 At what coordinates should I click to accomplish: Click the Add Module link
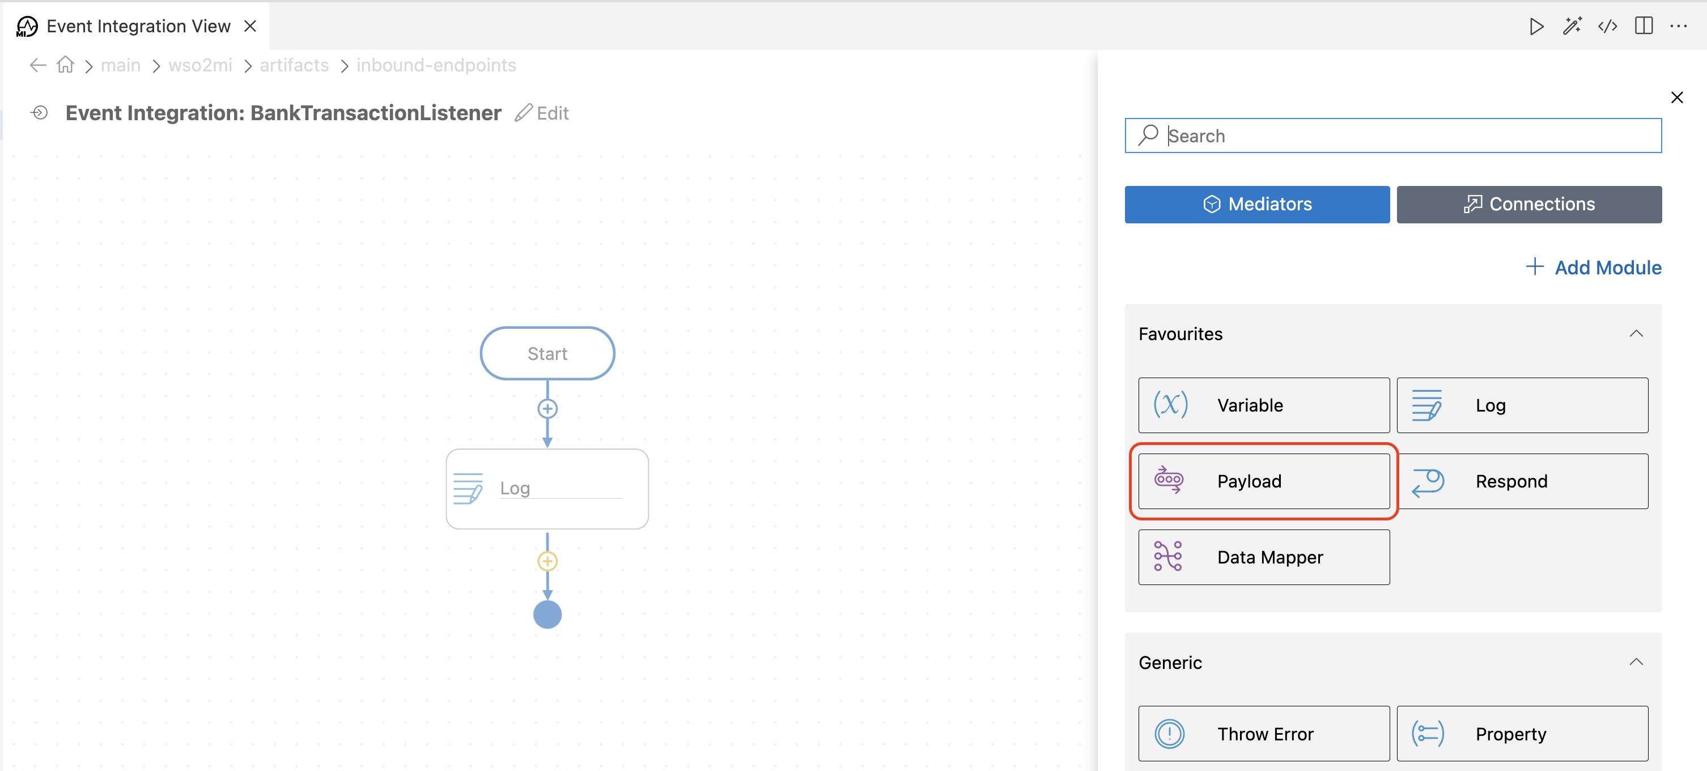[1594, 267]
